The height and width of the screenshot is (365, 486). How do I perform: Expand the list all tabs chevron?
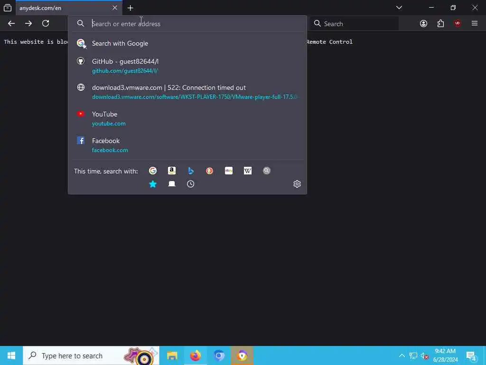399,8
